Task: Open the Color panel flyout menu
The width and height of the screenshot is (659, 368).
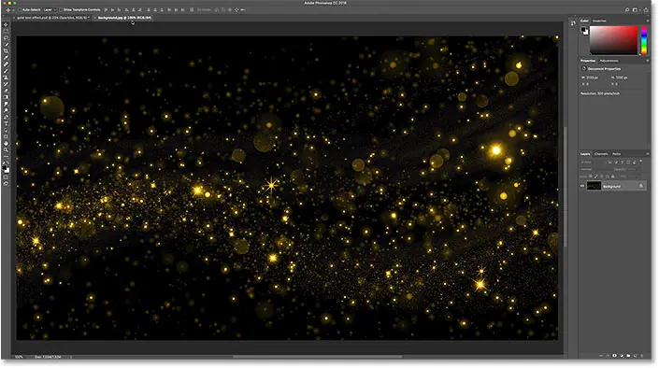Action: click(648, 21)
